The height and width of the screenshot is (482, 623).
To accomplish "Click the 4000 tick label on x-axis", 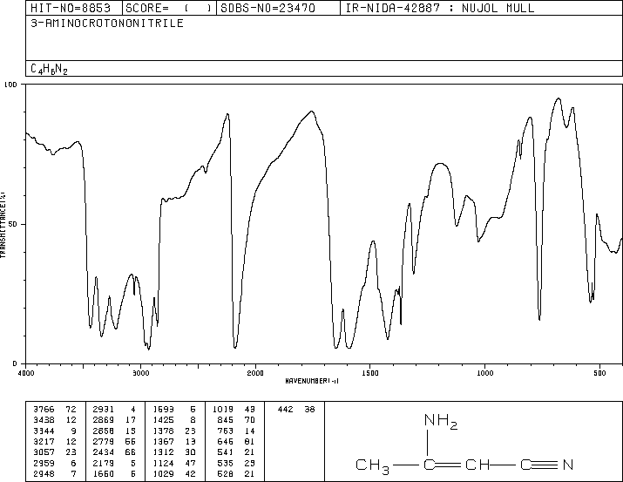I will [26, 373].
